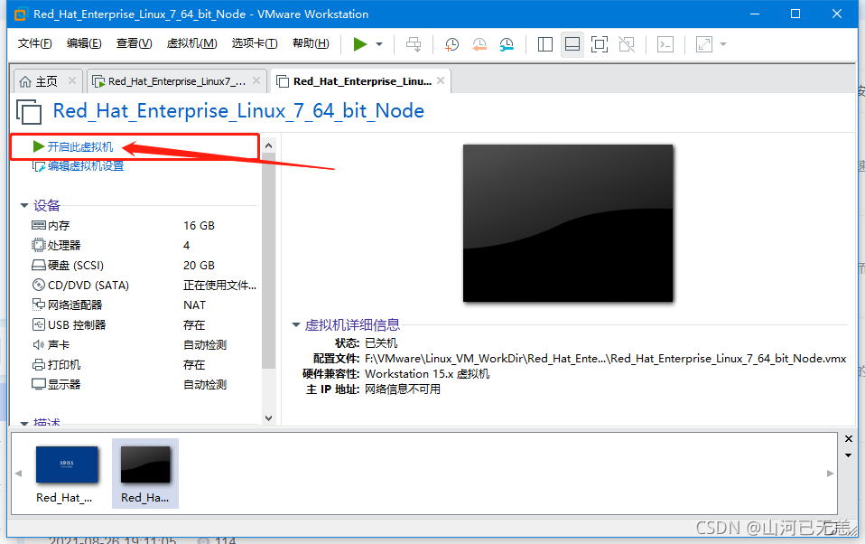Select the 显示器 device row

[x=144, y=384]
